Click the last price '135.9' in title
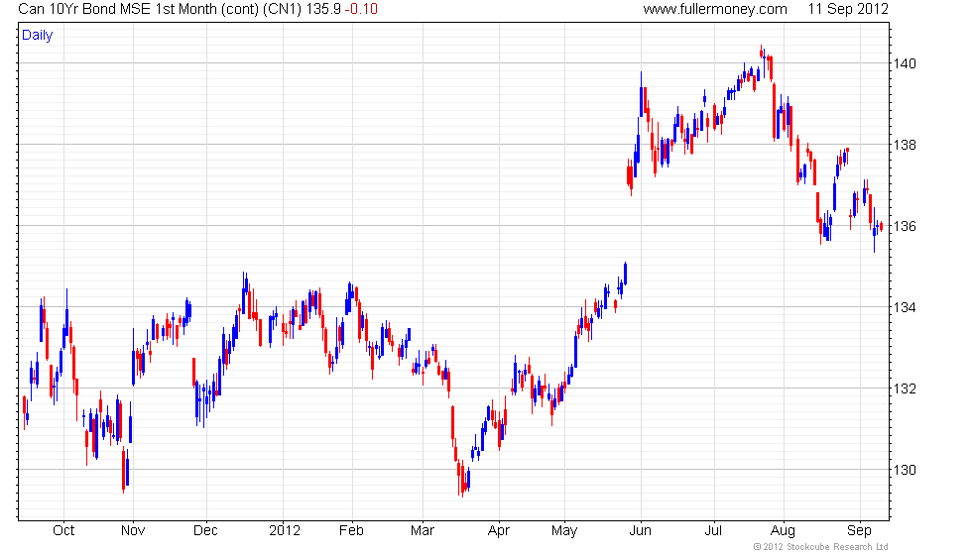The width and height of the screenshot is (972, 555). click(x=323, y=9)
